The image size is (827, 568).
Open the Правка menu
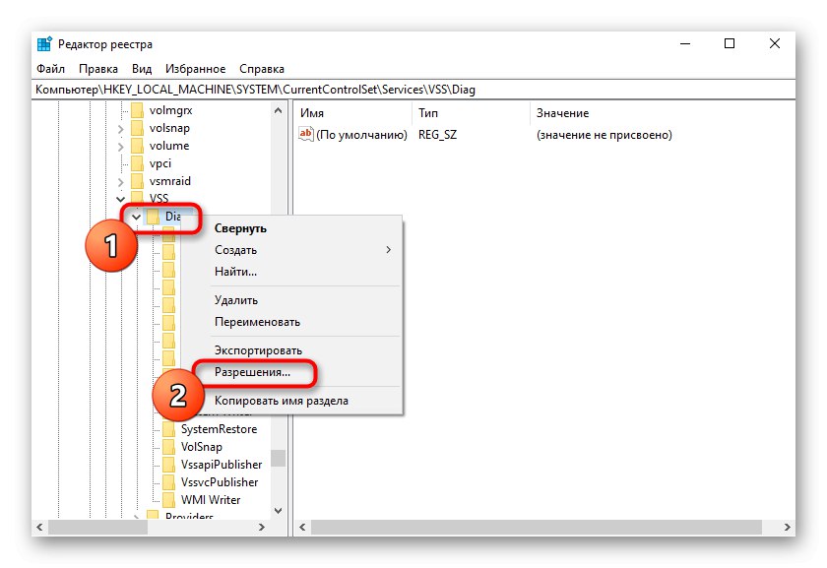98,69
